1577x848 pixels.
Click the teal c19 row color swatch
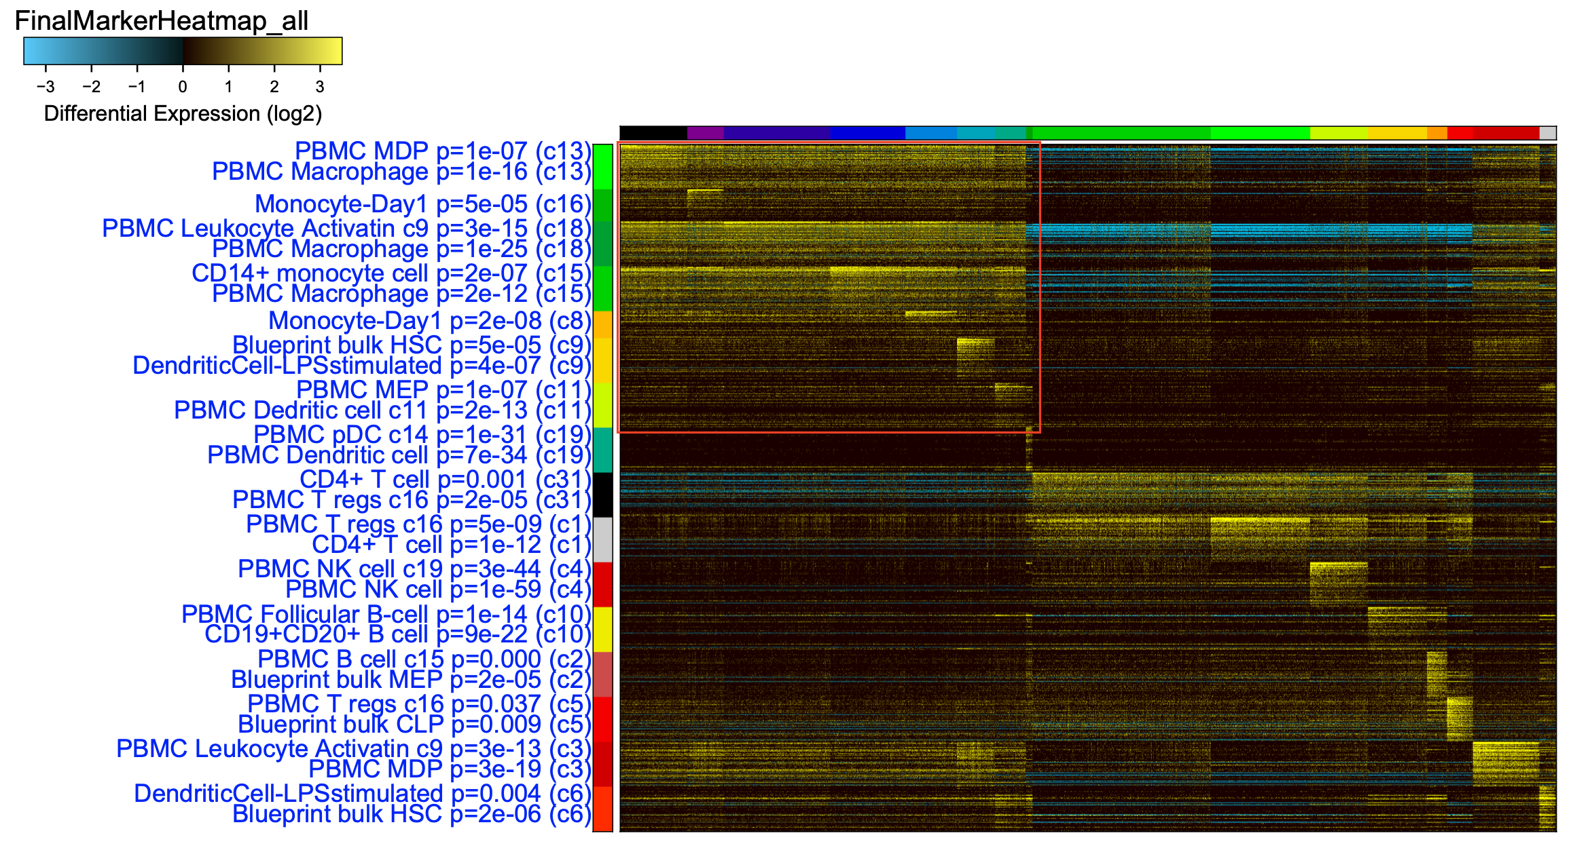pos(602,450)
